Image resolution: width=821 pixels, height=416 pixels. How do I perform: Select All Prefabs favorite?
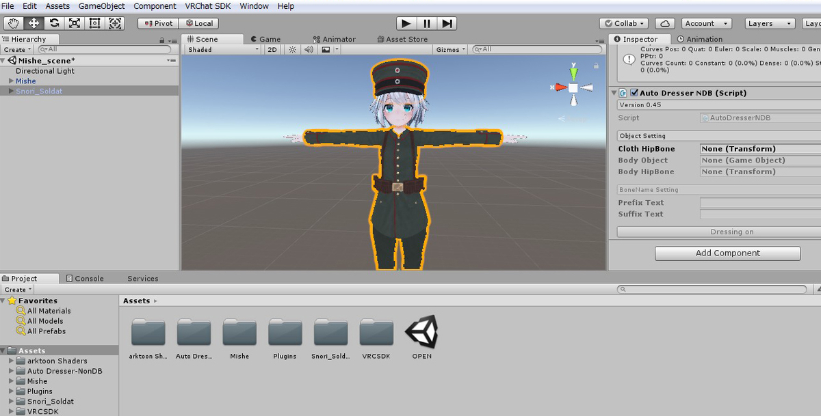pos(47,331)
